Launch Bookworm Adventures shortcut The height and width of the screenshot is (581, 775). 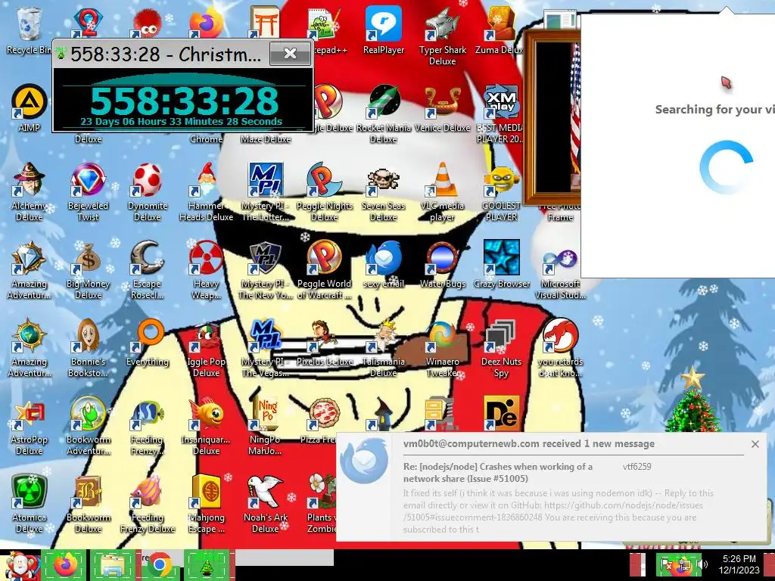88,427
